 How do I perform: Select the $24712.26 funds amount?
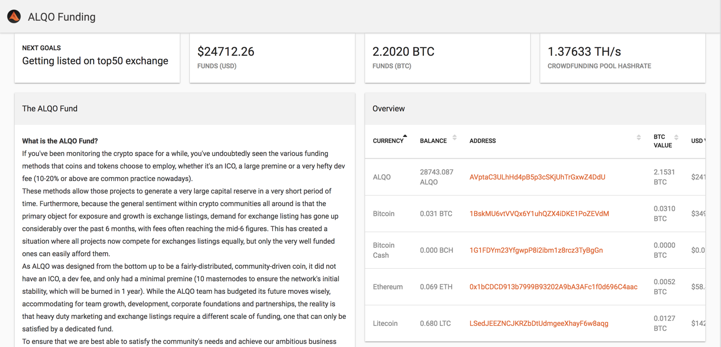[226, 52]
